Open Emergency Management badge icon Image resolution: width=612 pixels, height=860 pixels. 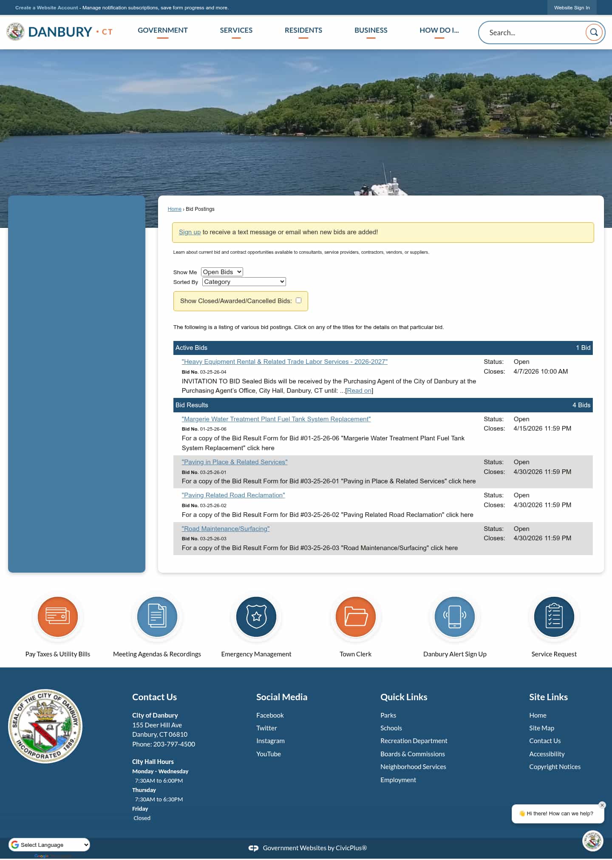256,616
